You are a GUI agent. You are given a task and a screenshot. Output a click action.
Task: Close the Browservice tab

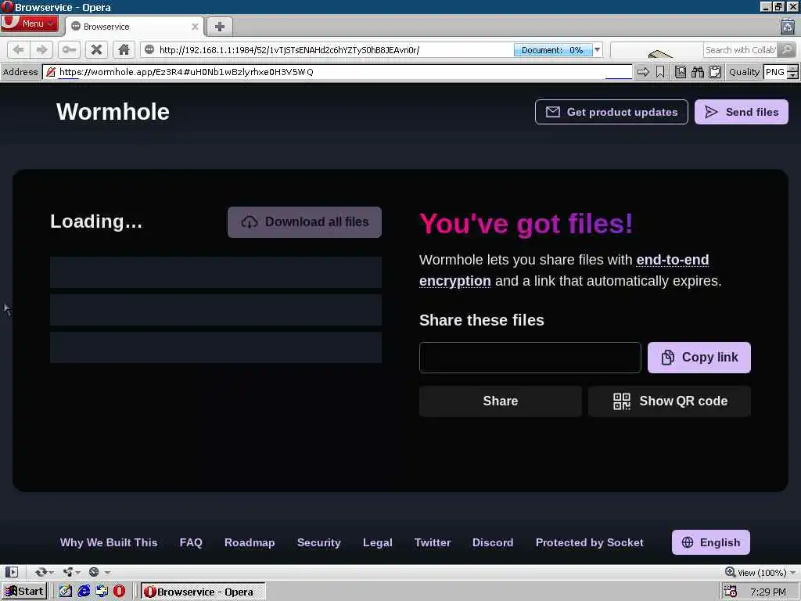tap(195, 27)
